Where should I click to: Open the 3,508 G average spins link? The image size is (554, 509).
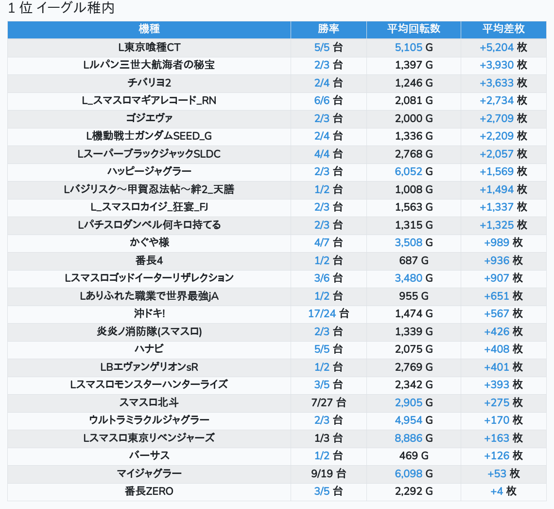(x=408, y=243)
